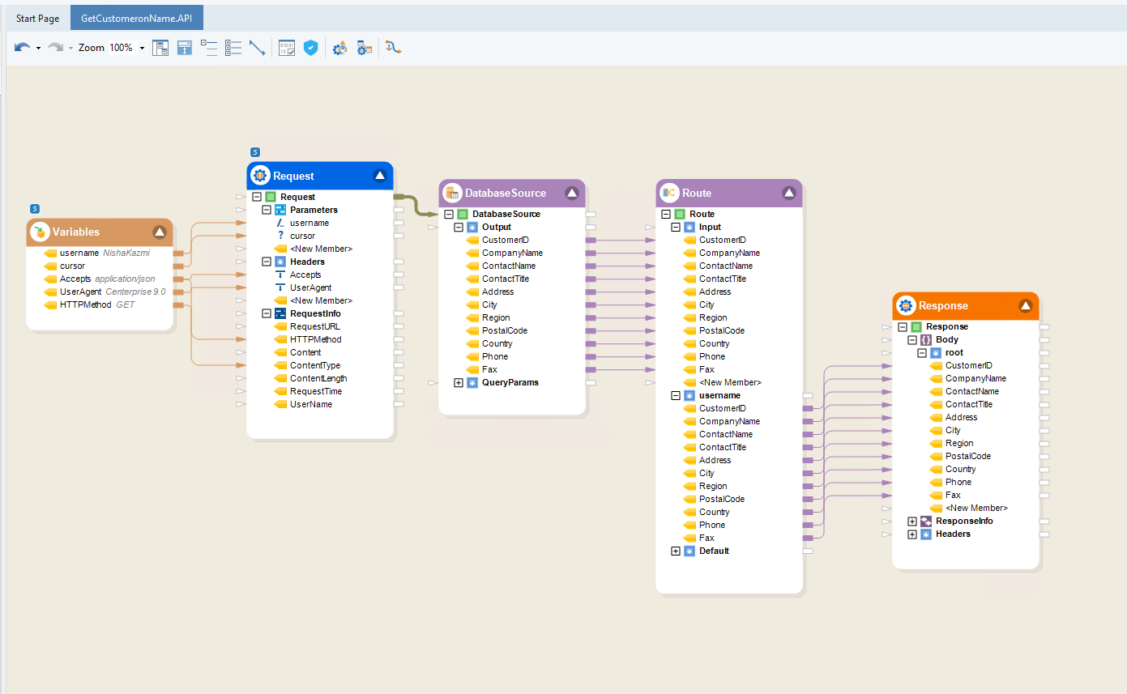1127x694 pixels.
Task: Open the Zoom percentage dropdown
Action: 143,48
